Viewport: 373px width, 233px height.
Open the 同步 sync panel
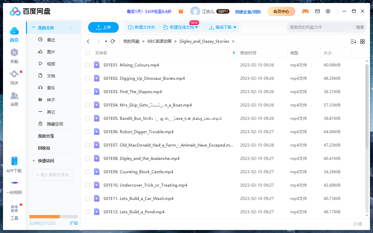(x=14, y=77)
